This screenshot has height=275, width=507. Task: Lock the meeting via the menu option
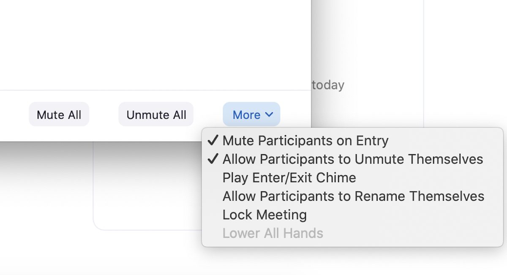264,215
